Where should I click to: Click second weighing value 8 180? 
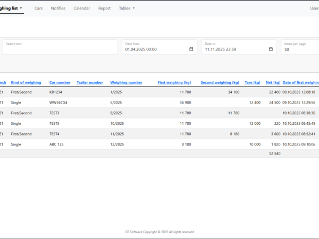pos(234,134)
